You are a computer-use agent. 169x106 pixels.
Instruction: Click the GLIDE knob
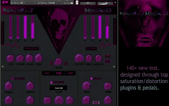[x=58, y=62]
